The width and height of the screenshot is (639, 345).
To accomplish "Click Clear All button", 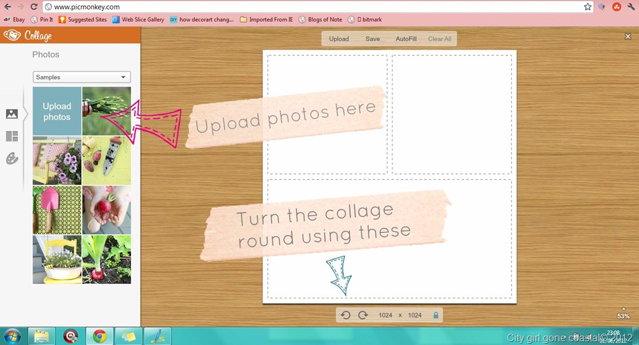I will 439,39.
